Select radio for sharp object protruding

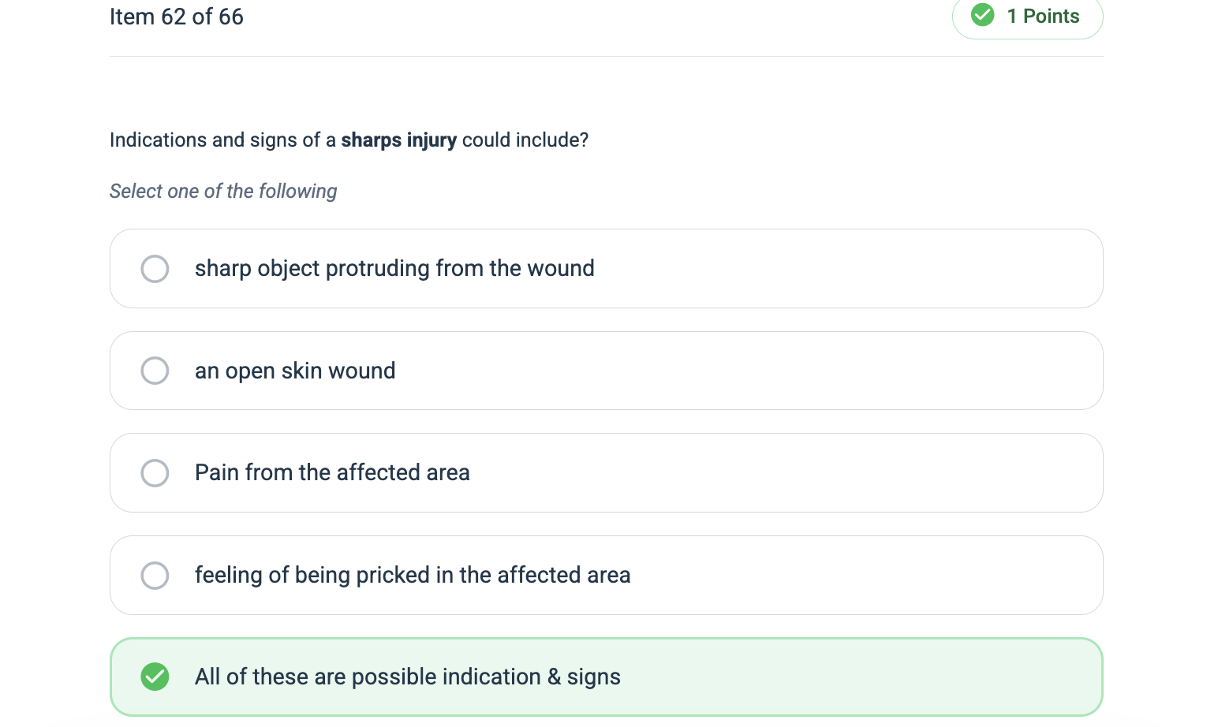(155, 269)
